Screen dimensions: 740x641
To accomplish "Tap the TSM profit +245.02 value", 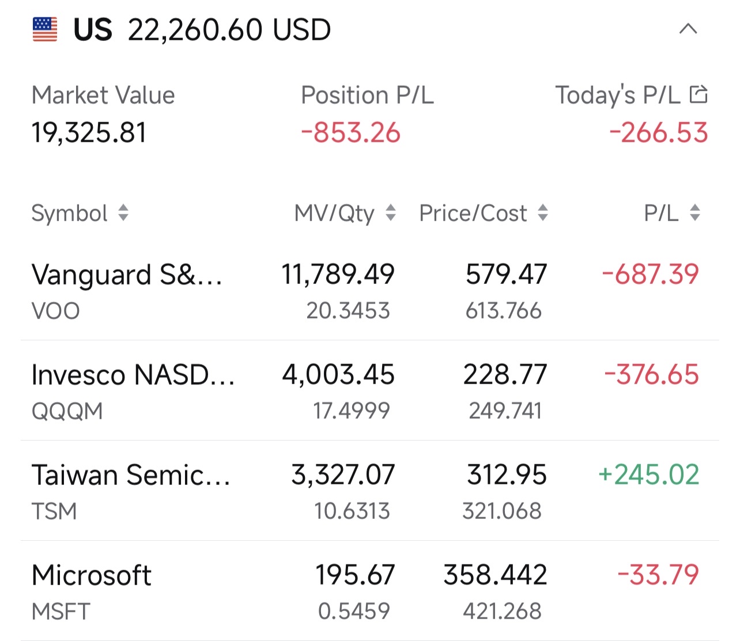I will [649, 475].
